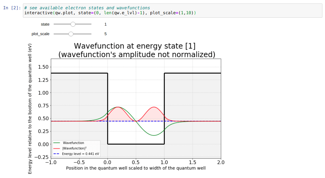Click the comment line about electron states
This screenshot has width=325, height=178.
pyautogui.click(x=87, y=8)
